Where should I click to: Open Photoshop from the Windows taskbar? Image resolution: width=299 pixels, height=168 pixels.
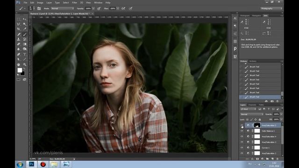pos(31,164)
